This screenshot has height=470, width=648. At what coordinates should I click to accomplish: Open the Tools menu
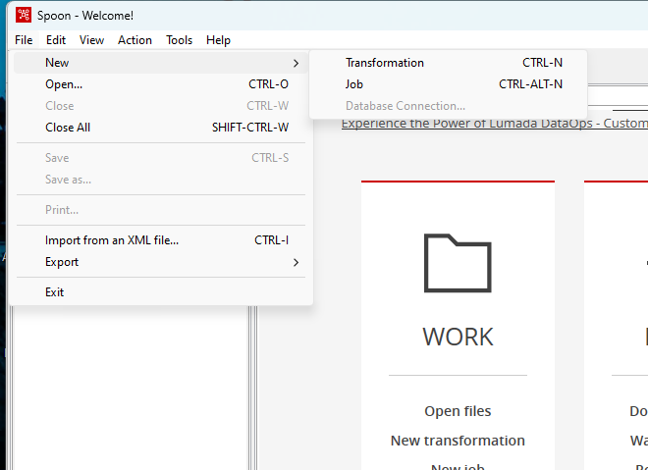[180, 40]
